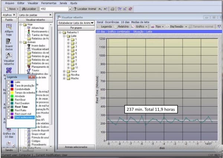The width and height of the screenshot is (223, 158).
Task: Click the Localizar binoculars button
Action: pyautogui.click(x=29, y=9)
